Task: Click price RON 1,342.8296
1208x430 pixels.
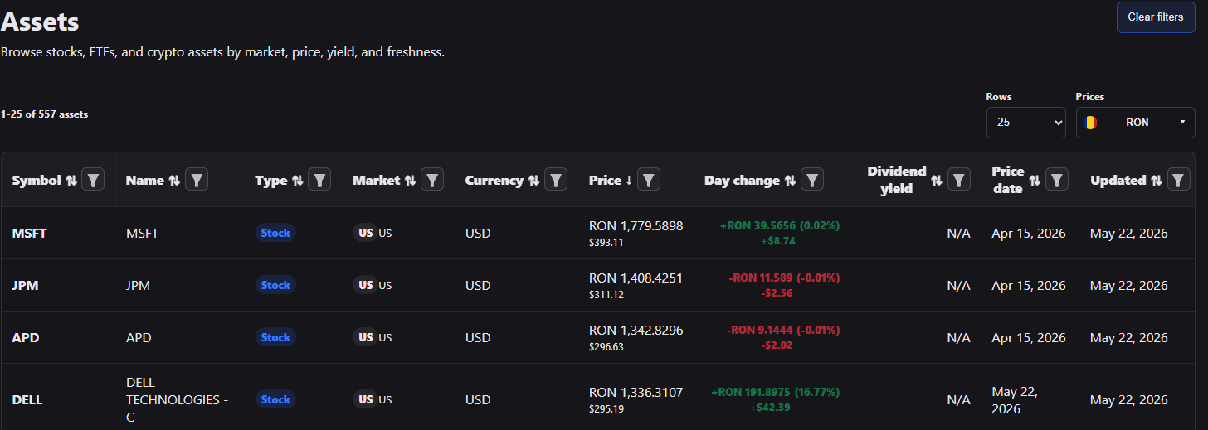Action: click(636, 330)
